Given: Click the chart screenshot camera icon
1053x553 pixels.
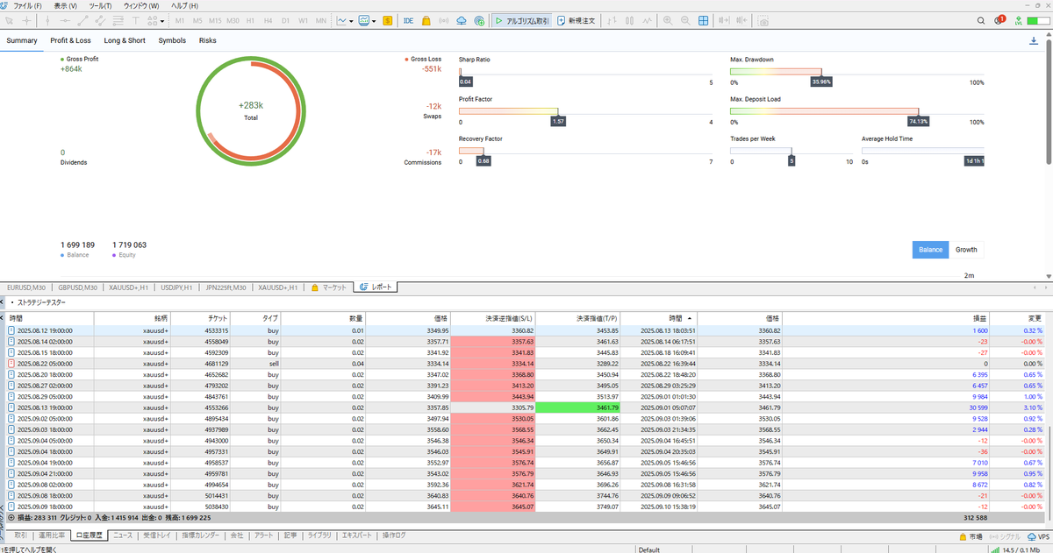Looking at the screenshot, I should 763,20.
